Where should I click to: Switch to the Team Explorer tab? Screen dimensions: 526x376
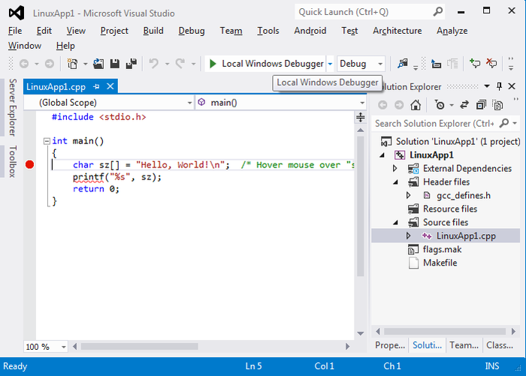click(x=464, y=345)
